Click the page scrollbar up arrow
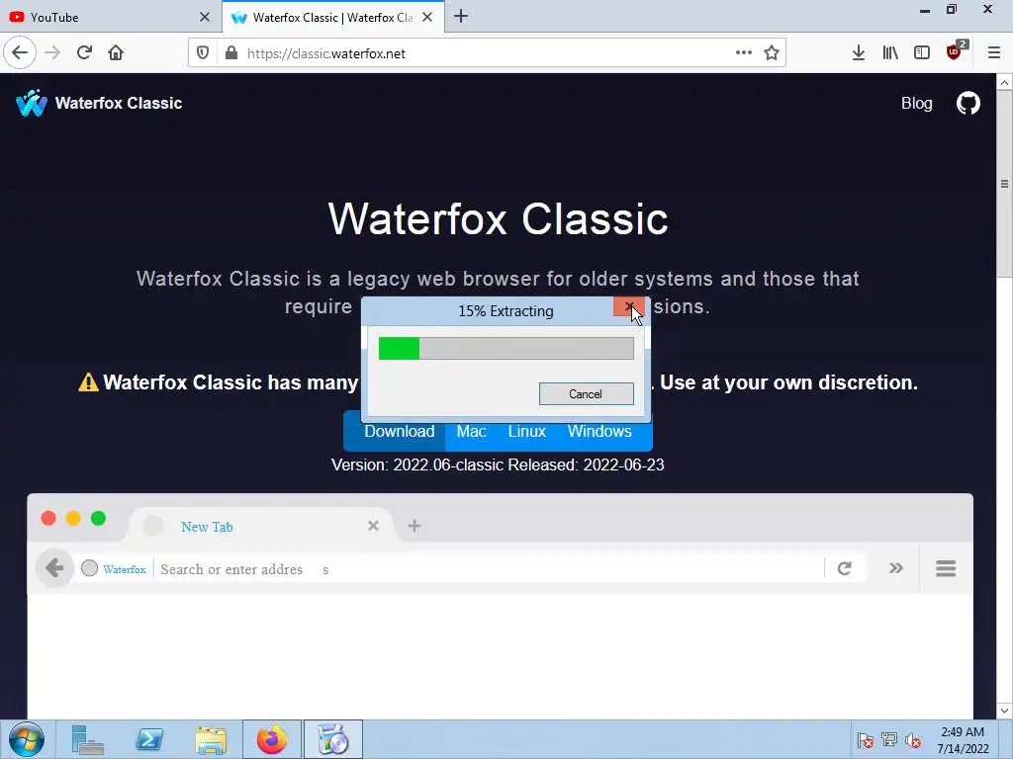Viewport: 1013px width, 759px height. point(1005,83)
